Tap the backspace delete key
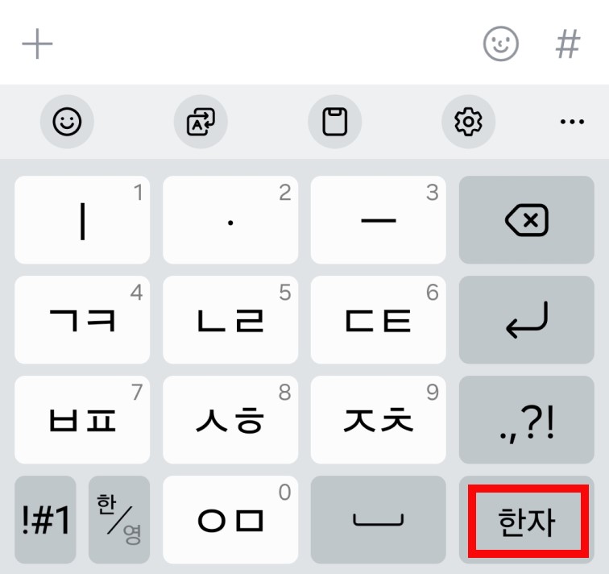Image resolution: width=609 pixels, height=574 pixels. tap(526, 220)
